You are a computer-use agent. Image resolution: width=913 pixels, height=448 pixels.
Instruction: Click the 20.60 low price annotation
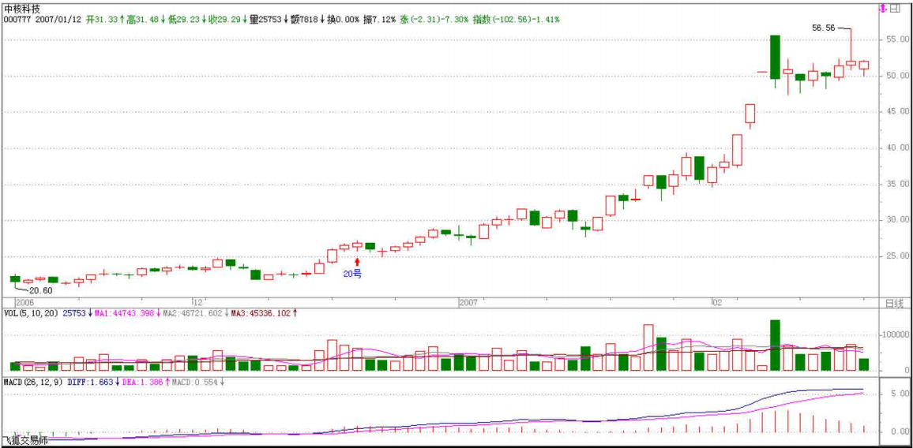coord(41,290)
